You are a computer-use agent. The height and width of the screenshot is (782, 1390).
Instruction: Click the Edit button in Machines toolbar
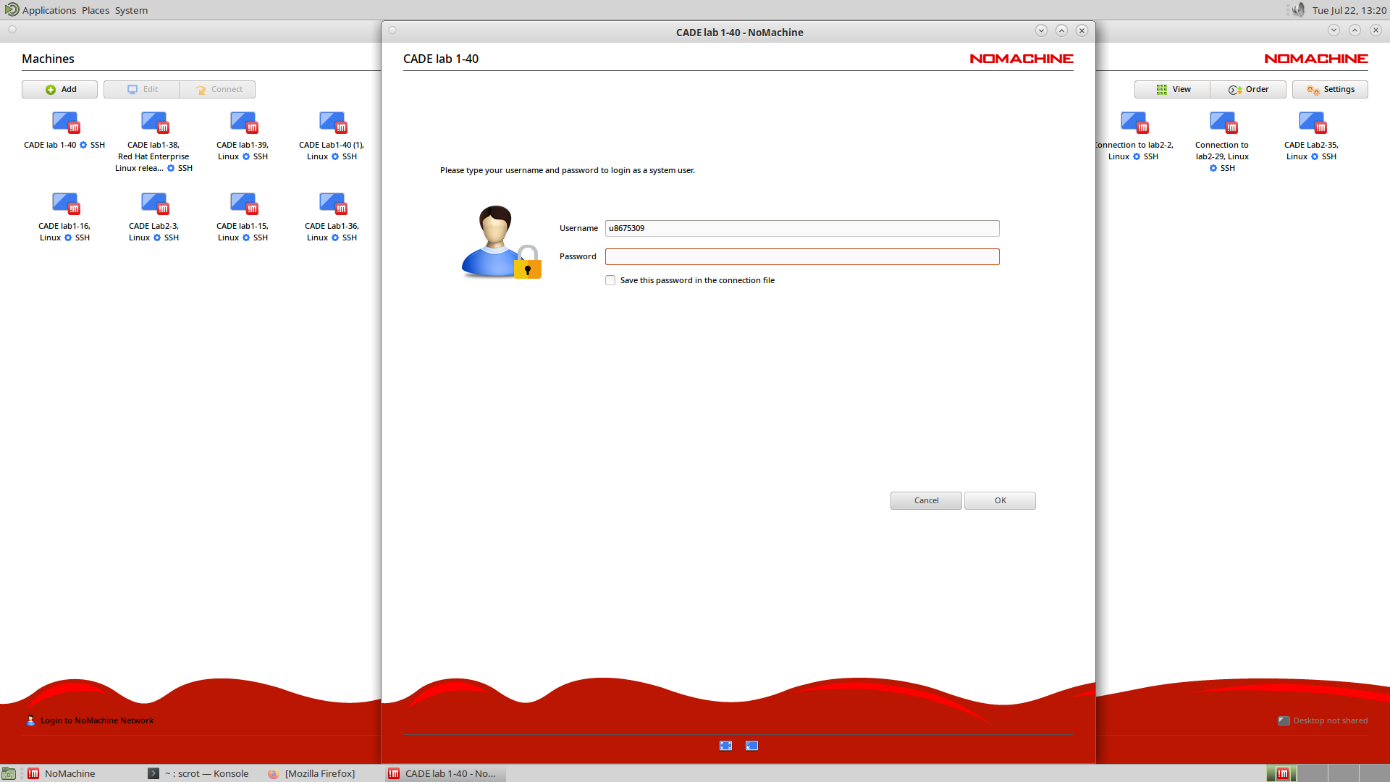pyautogui.click(x=142, y=89)
